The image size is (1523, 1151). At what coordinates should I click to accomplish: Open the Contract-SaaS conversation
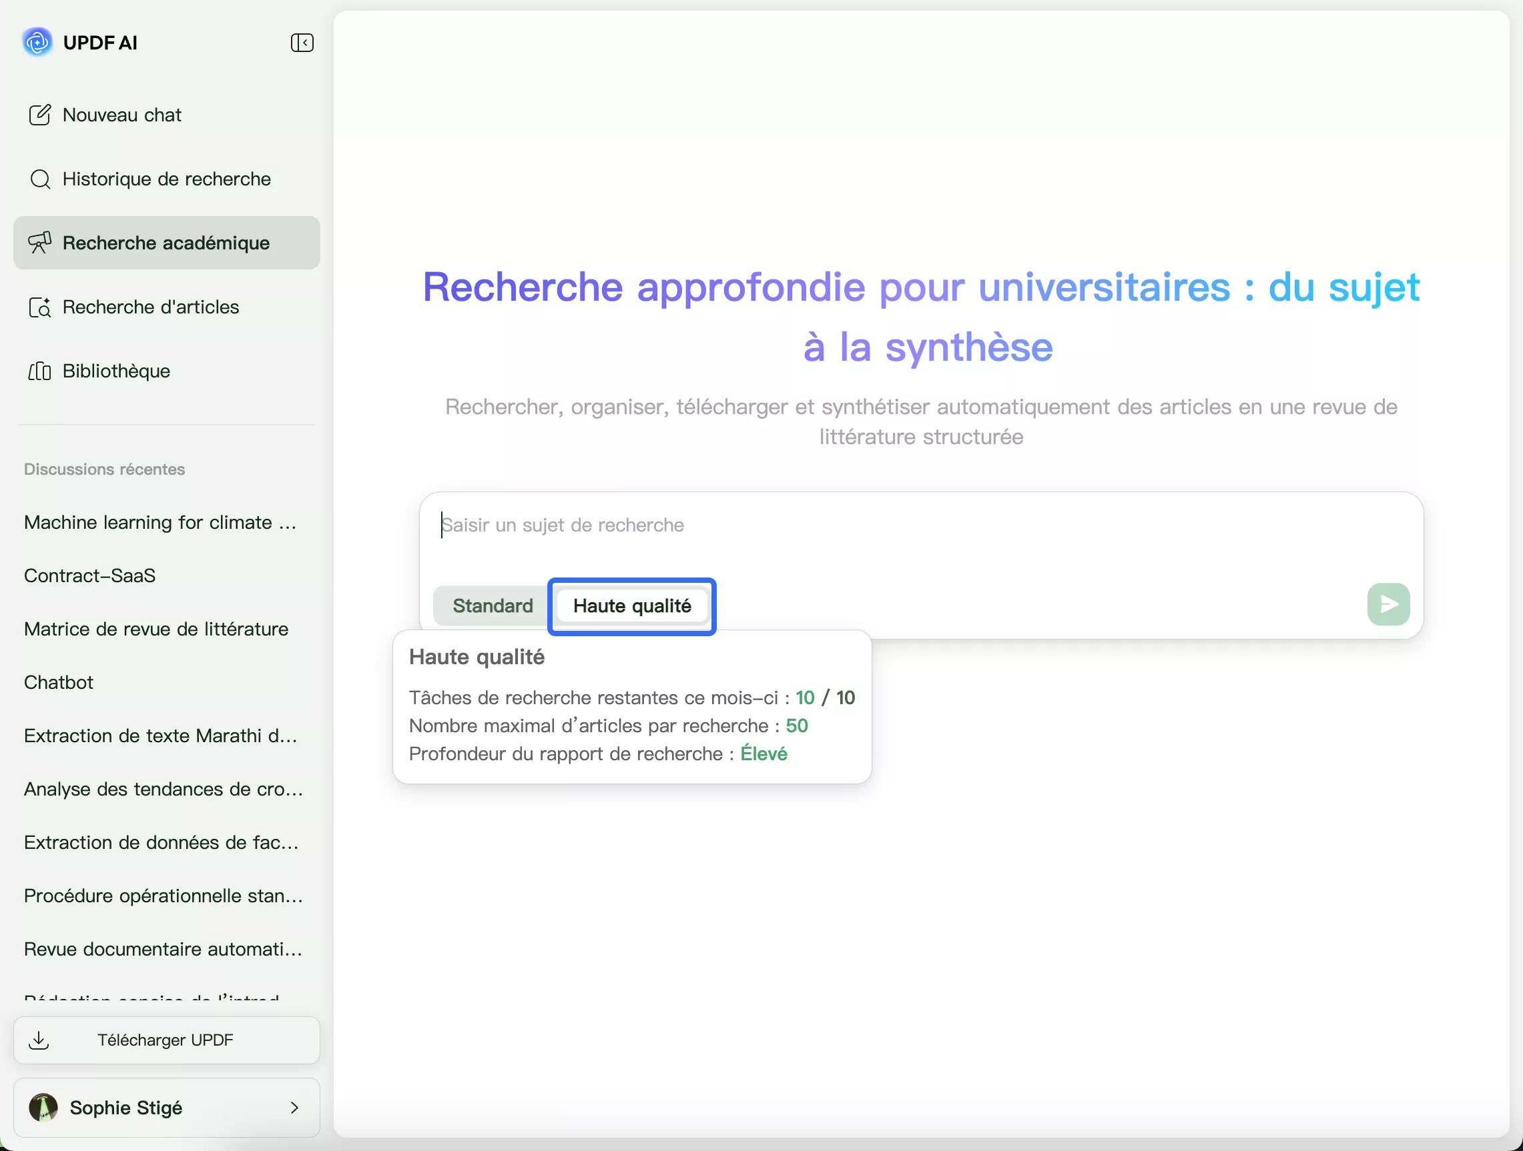click(x=89, y=575)
